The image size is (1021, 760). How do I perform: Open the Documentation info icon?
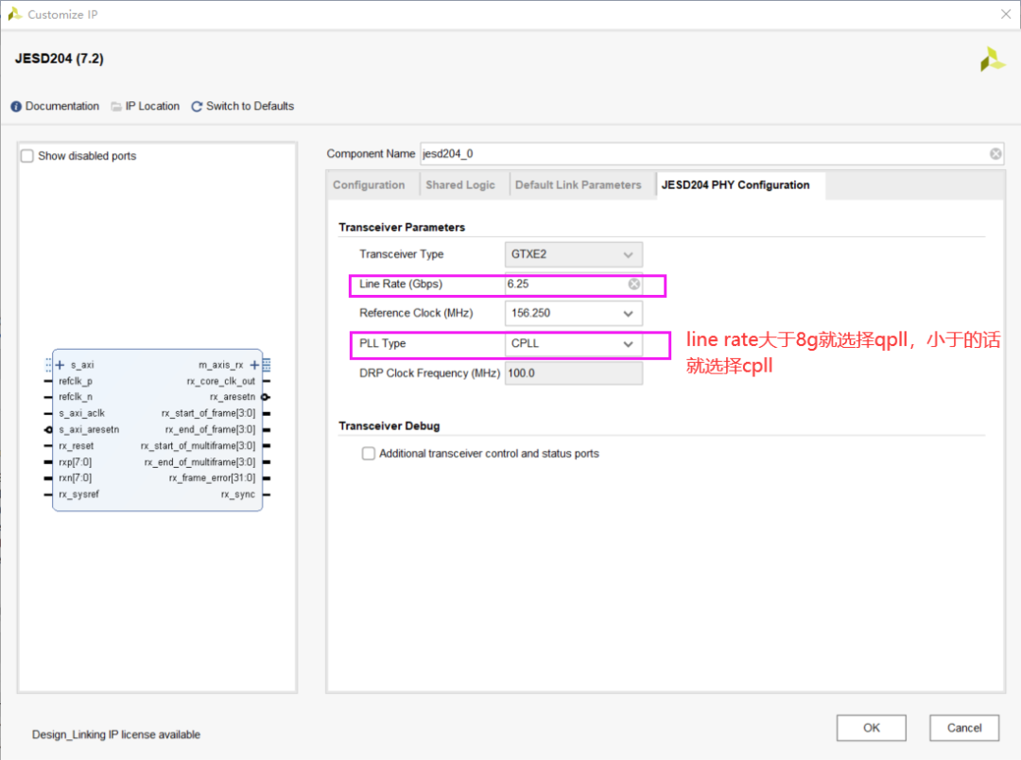pyautogui.click(x=16, y=107)
